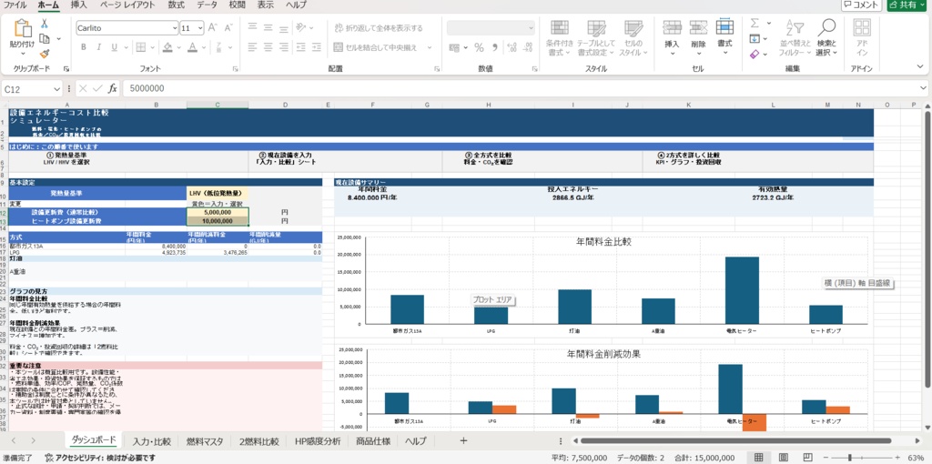Align cell text right
Screen dimensions: 932x464
[x=284, y=47]
